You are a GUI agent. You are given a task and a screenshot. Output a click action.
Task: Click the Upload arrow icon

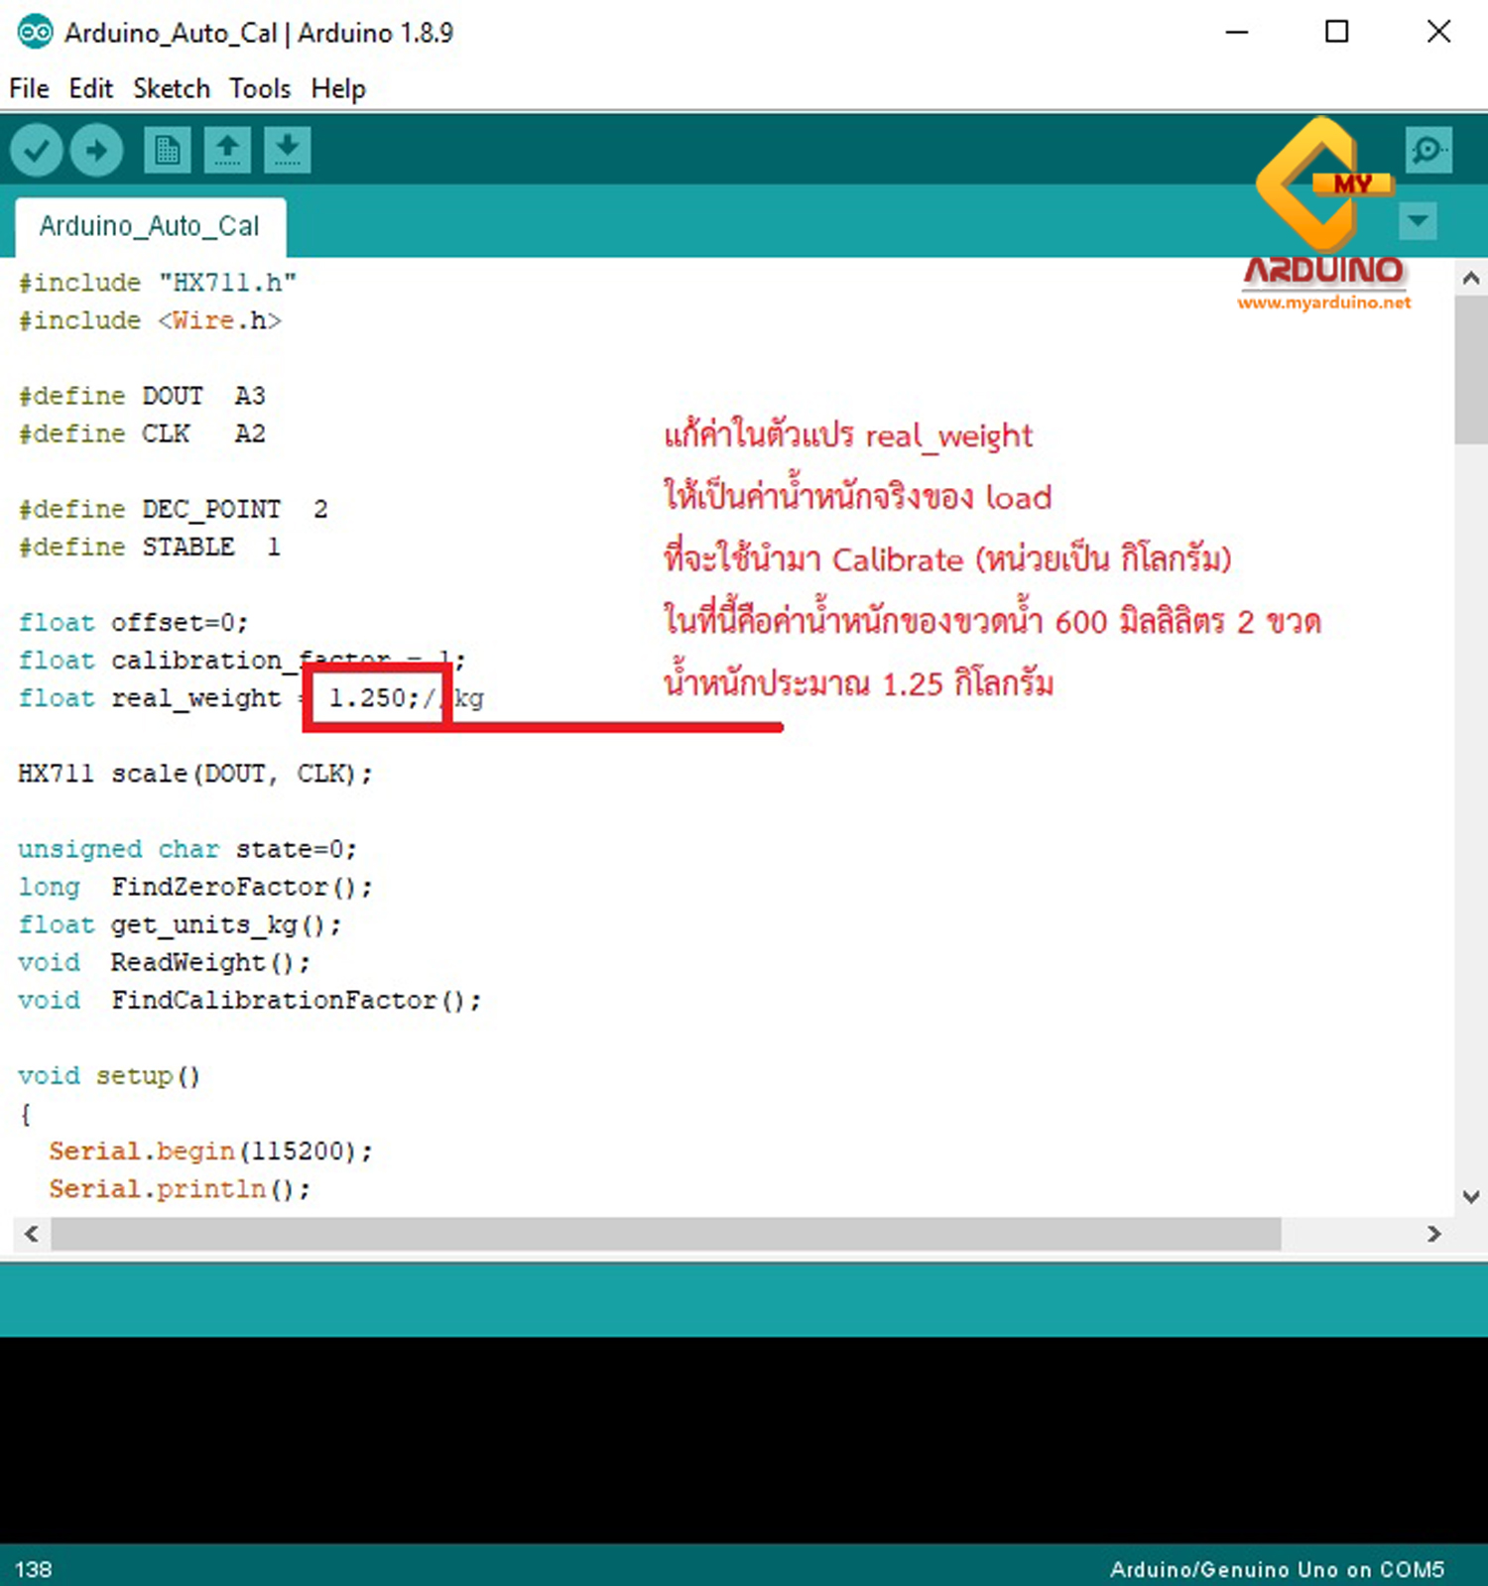tap(96, 151)
